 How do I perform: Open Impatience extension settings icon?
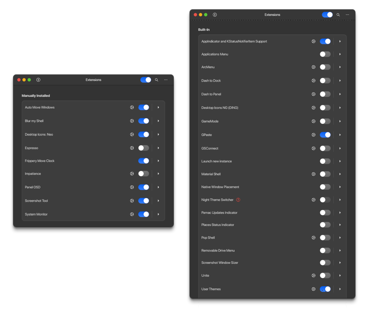tap(132, 174)
